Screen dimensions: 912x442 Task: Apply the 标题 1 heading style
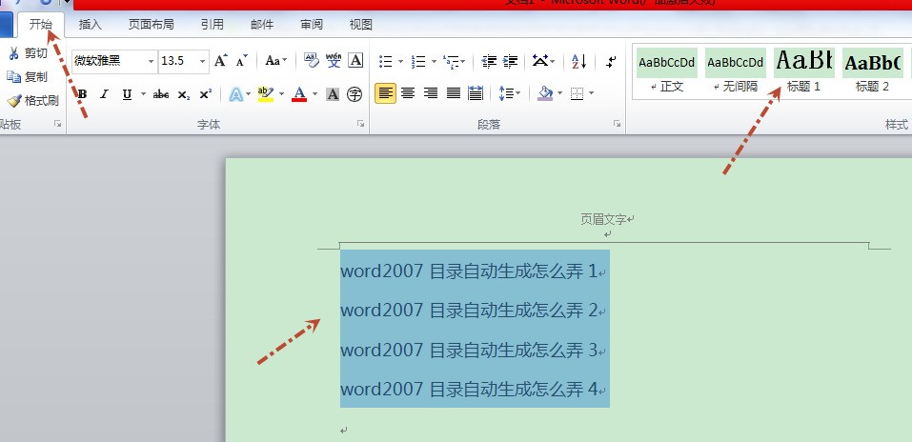tap(803, 70)
